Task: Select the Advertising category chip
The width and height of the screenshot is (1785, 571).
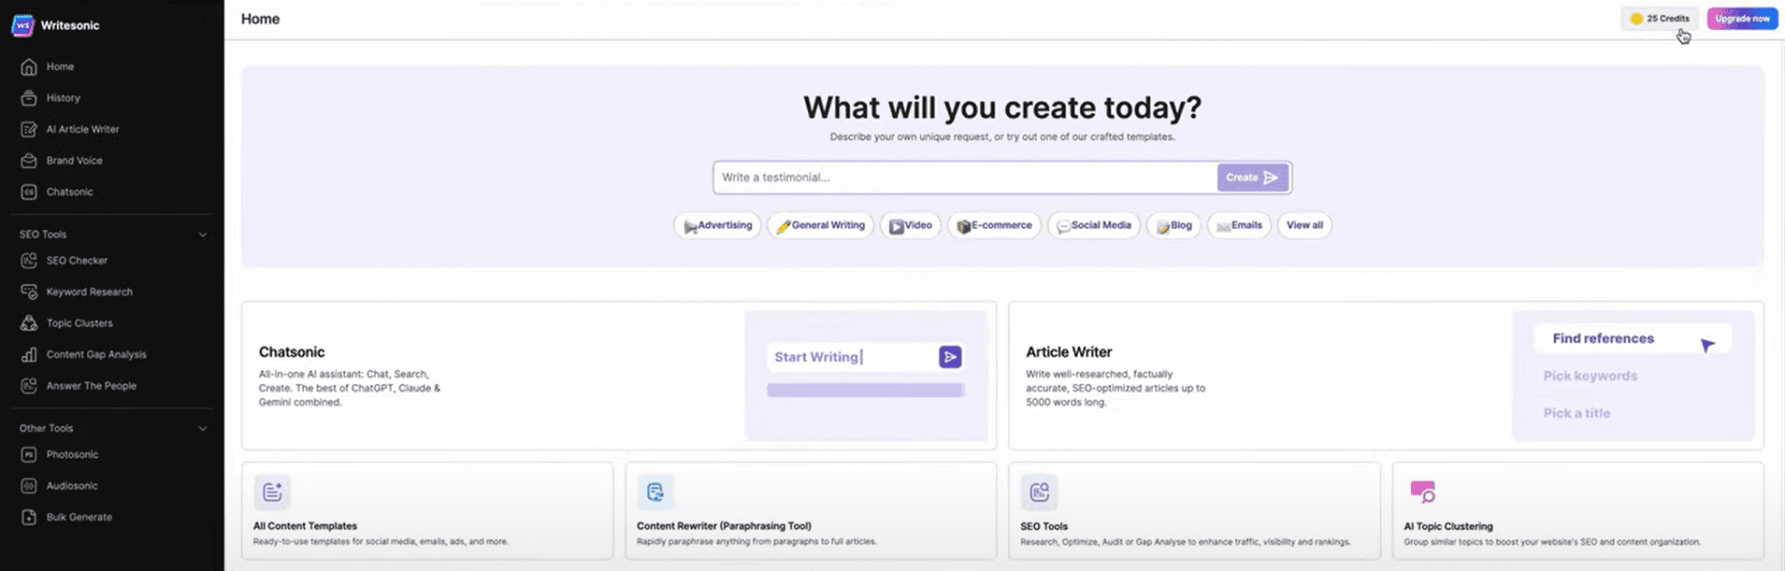Action: click(x=717, y=225)
